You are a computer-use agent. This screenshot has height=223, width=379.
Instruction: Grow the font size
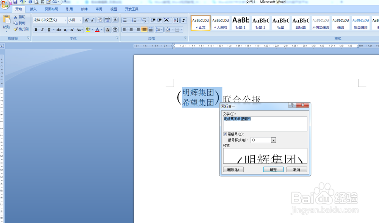tap(86, 20)
